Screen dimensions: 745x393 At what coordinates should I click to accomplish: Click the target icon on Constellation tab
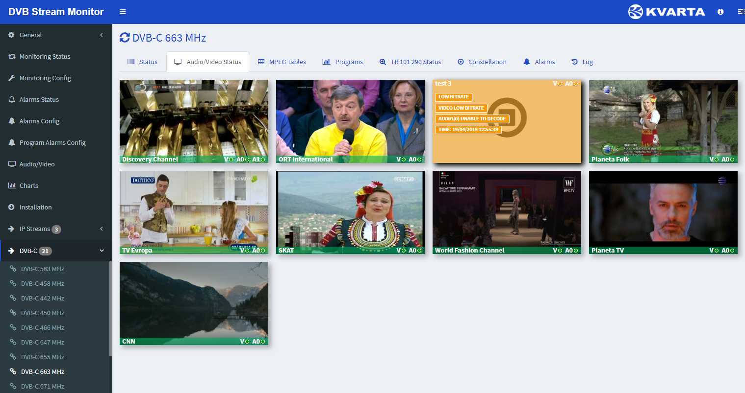[461, 62]
